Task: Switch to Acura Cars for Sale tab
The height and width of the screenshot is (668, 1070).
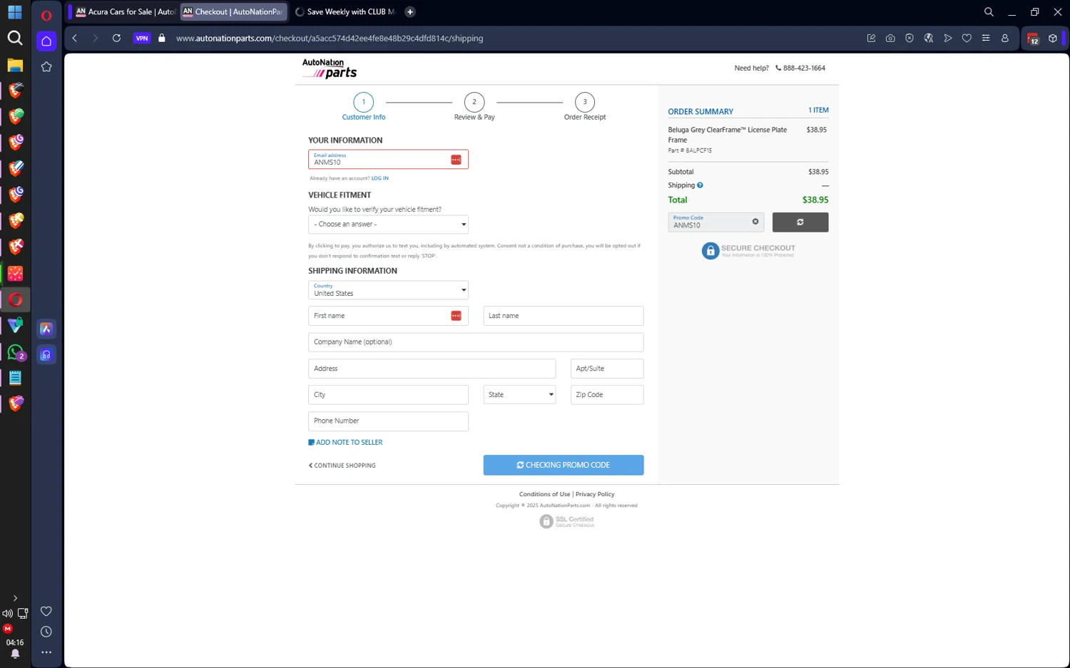Action: 125,12
